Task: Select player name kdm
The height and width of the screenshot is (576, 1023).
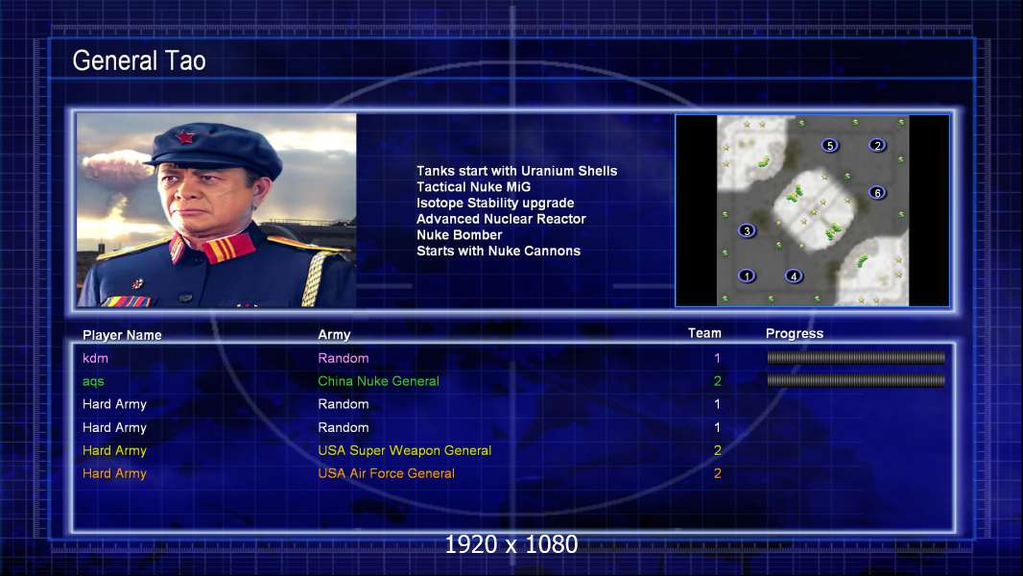Action: [x=95, y=358]
